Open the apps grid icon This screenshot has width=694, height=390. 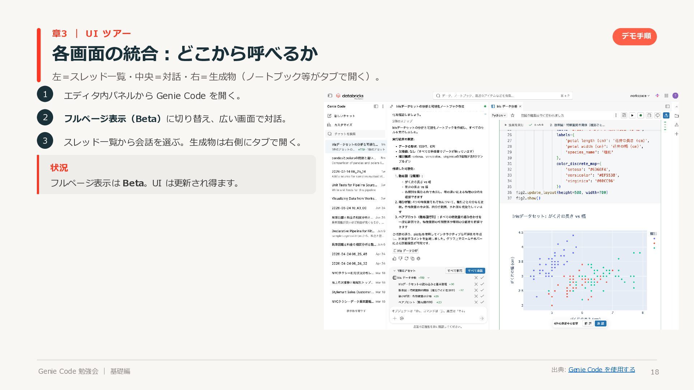666,96
